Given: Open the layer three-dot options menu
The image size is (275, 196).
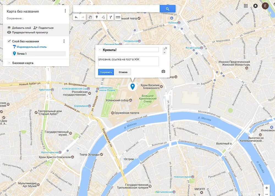Looking at the screenshot, I should point(64,41).
